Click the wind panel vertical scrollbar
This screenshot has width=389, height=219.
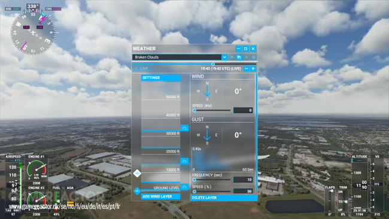(257, 134)
